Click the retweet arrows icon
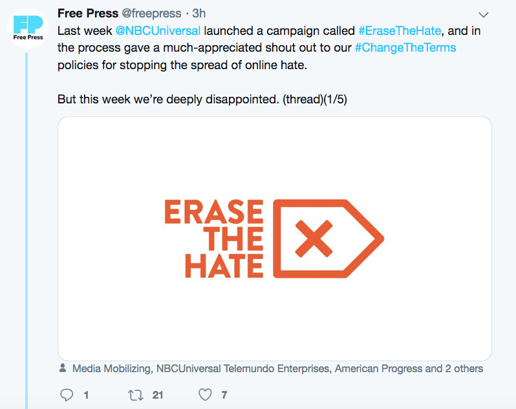 [x=136, y=395]
